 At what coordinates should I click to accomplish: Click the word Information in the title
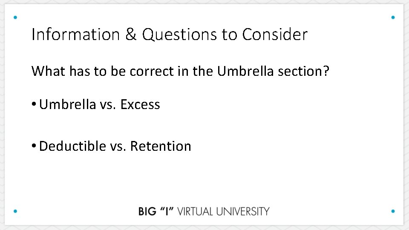point(75,34)
